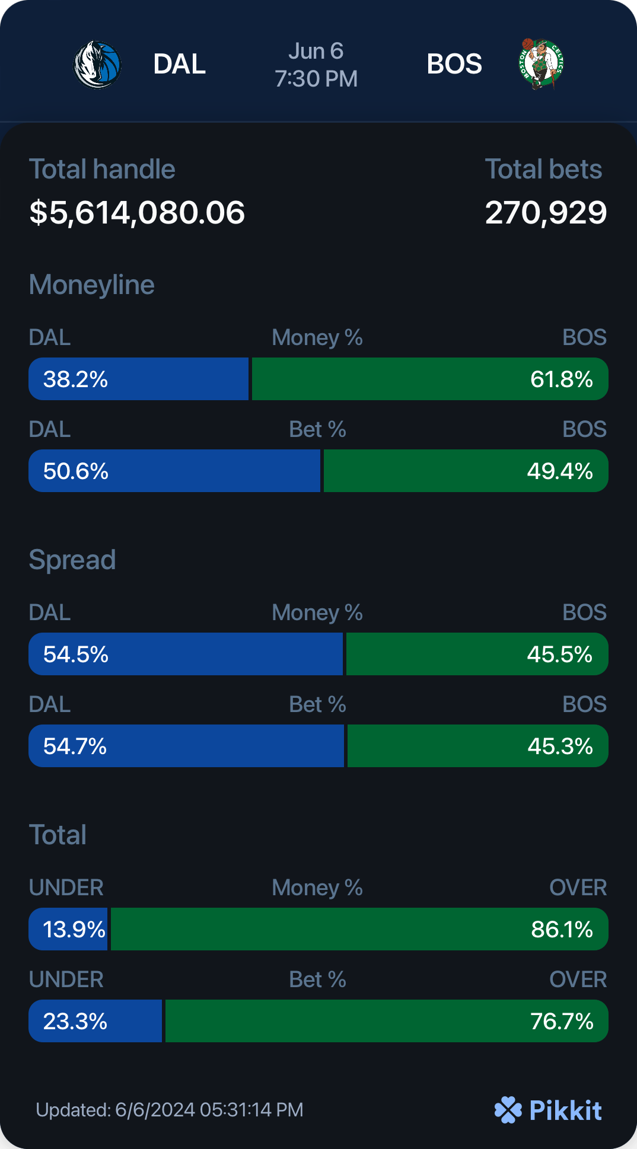The height and width of the screenshot is (1149, 637).
Task: Select the DAL team abbreviation in header
Action: (179, 64)
